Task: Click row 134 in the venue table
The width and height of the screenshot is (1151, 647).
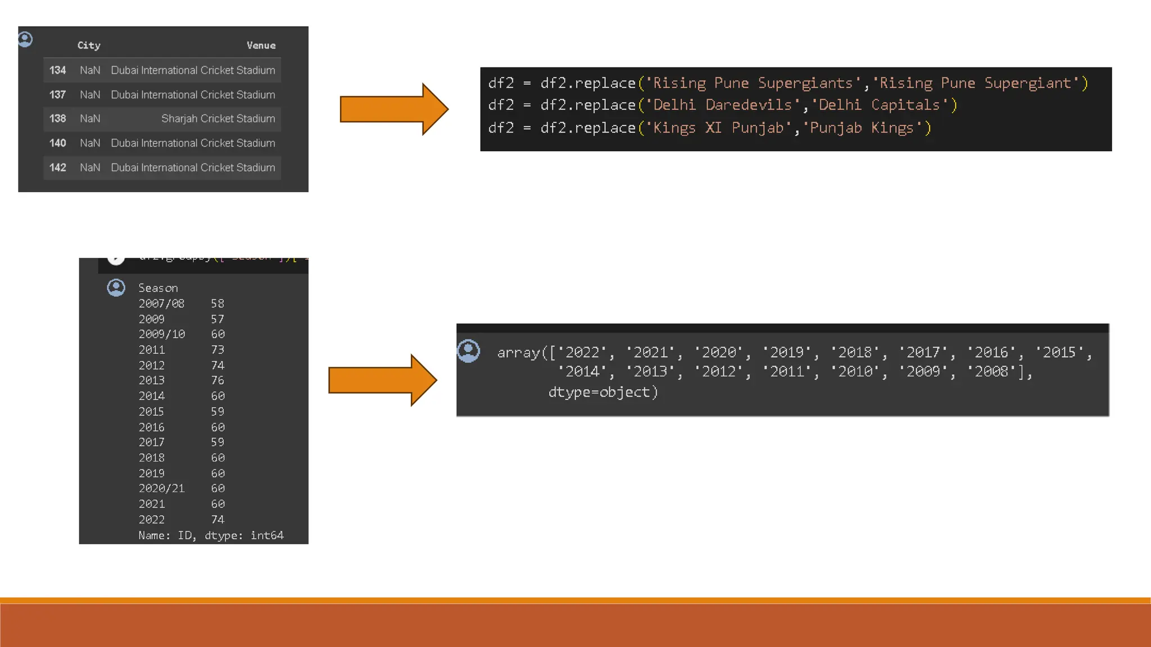Action: coord(162,70)
